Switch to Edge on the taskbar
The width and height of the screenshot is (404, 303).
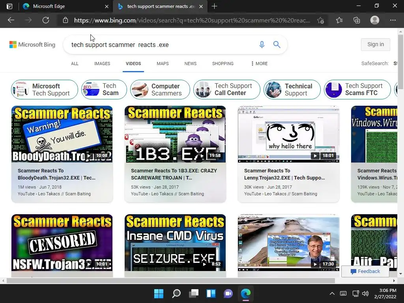point(245,294)
